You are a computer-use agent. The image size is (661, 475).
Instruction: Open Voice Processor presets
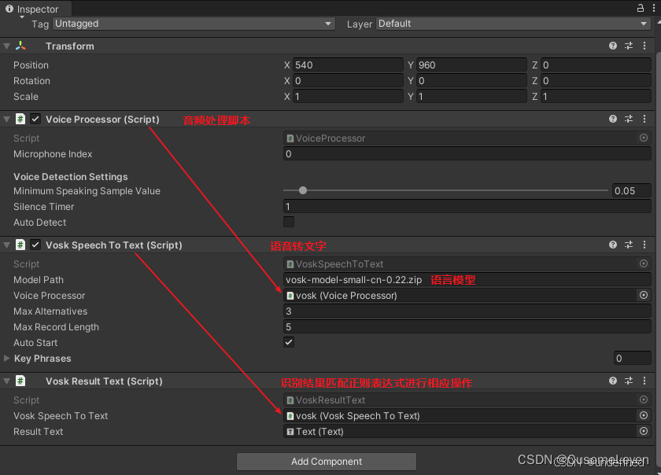629,120
